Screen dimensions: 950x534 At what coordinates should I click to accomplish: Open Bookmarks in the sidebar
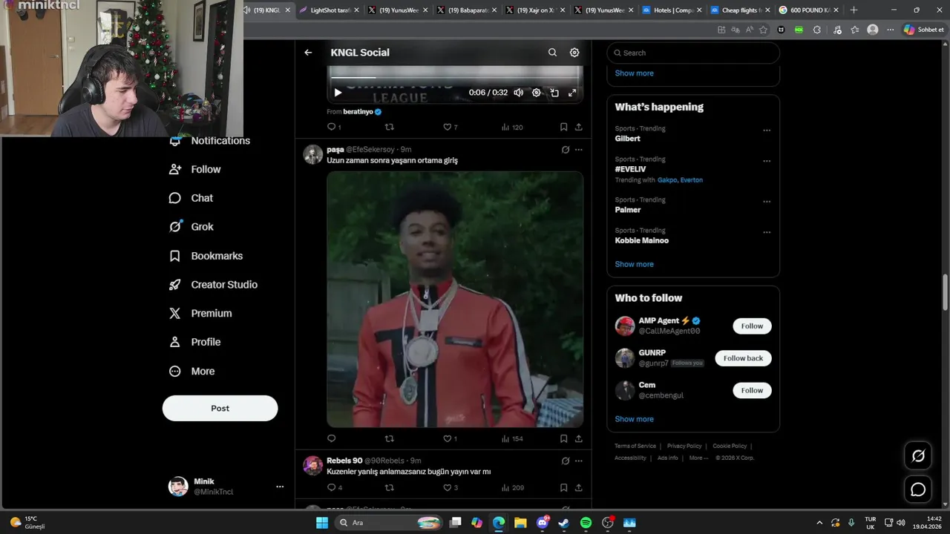tap(206, 256)
